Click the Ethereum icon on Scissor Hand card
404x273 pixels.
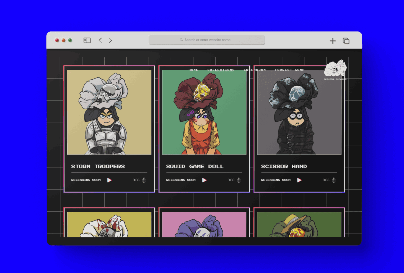point(334,180)
